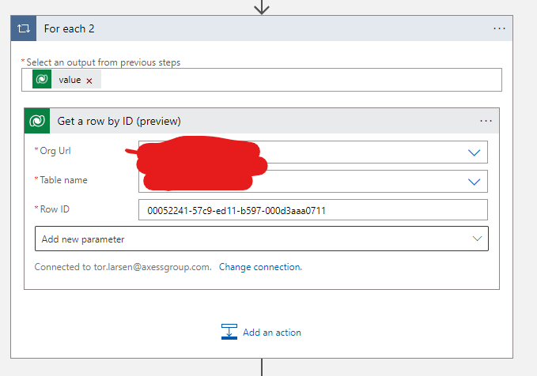Click the Add an action button
The width and height of the screenshot is (537, 376).
(261, 333)
